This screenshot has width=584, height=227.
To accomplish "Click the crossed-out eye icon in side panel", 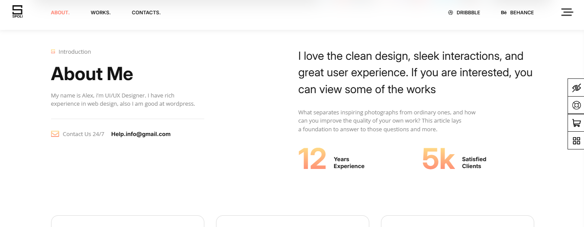I will (576, 88).
